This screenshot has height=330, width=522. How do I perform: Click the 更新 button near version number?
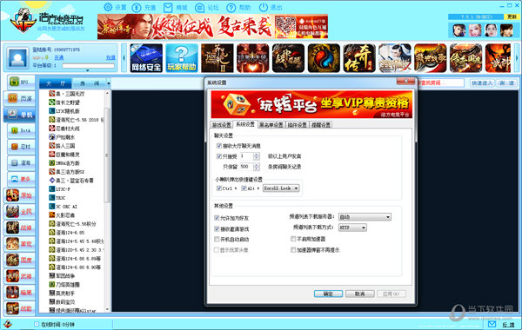click(x=512, y=16)
